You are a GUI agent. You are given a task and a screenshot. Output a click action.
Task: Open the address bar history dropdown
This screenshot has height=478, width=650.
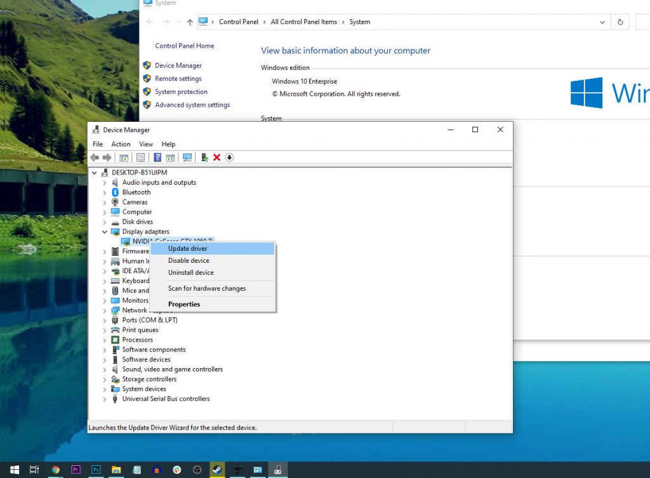602,22
